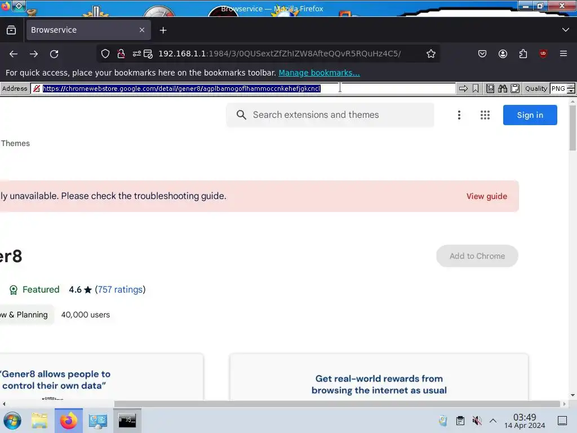Open the clipboard tray icon

[x=460, y=421]
